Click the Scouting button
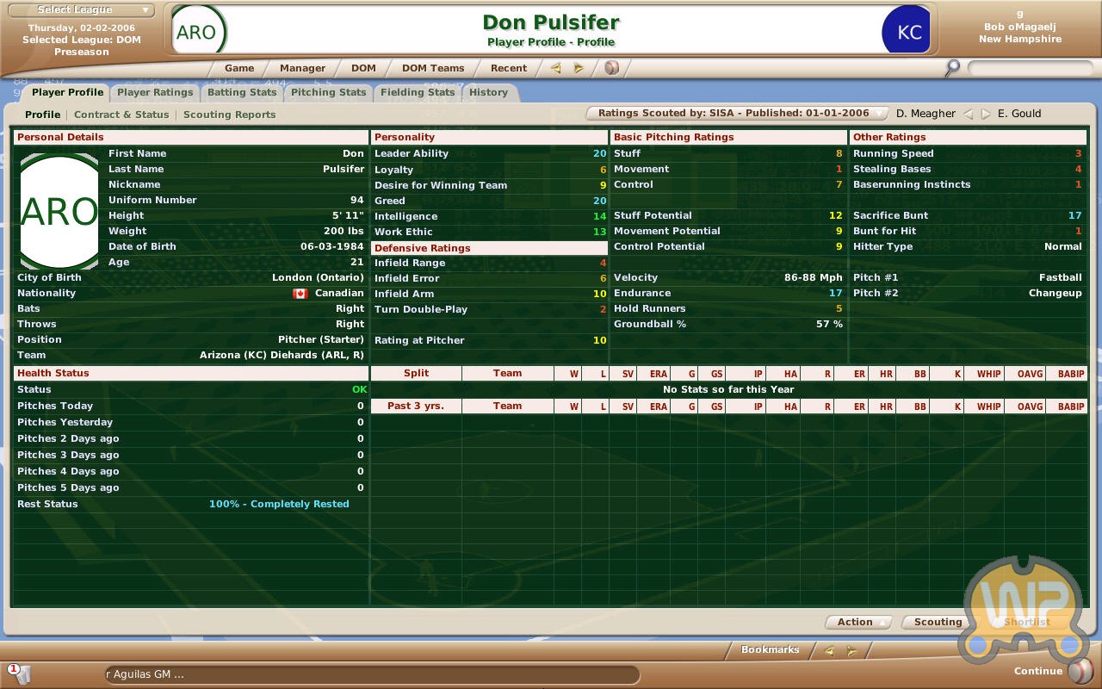 tap(938, 622)
